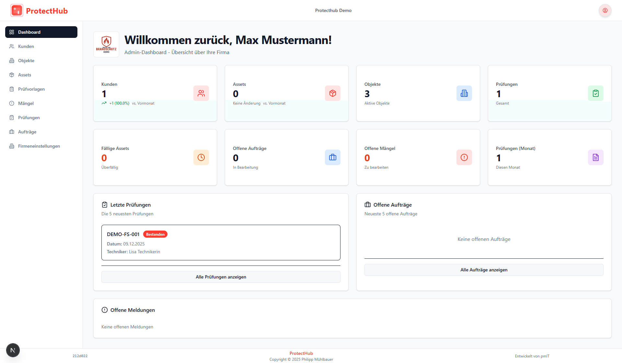The height and width of the screenshot is (363, 622).
Task: Click the Assets card box icon
Action: [x=333, y=93]
